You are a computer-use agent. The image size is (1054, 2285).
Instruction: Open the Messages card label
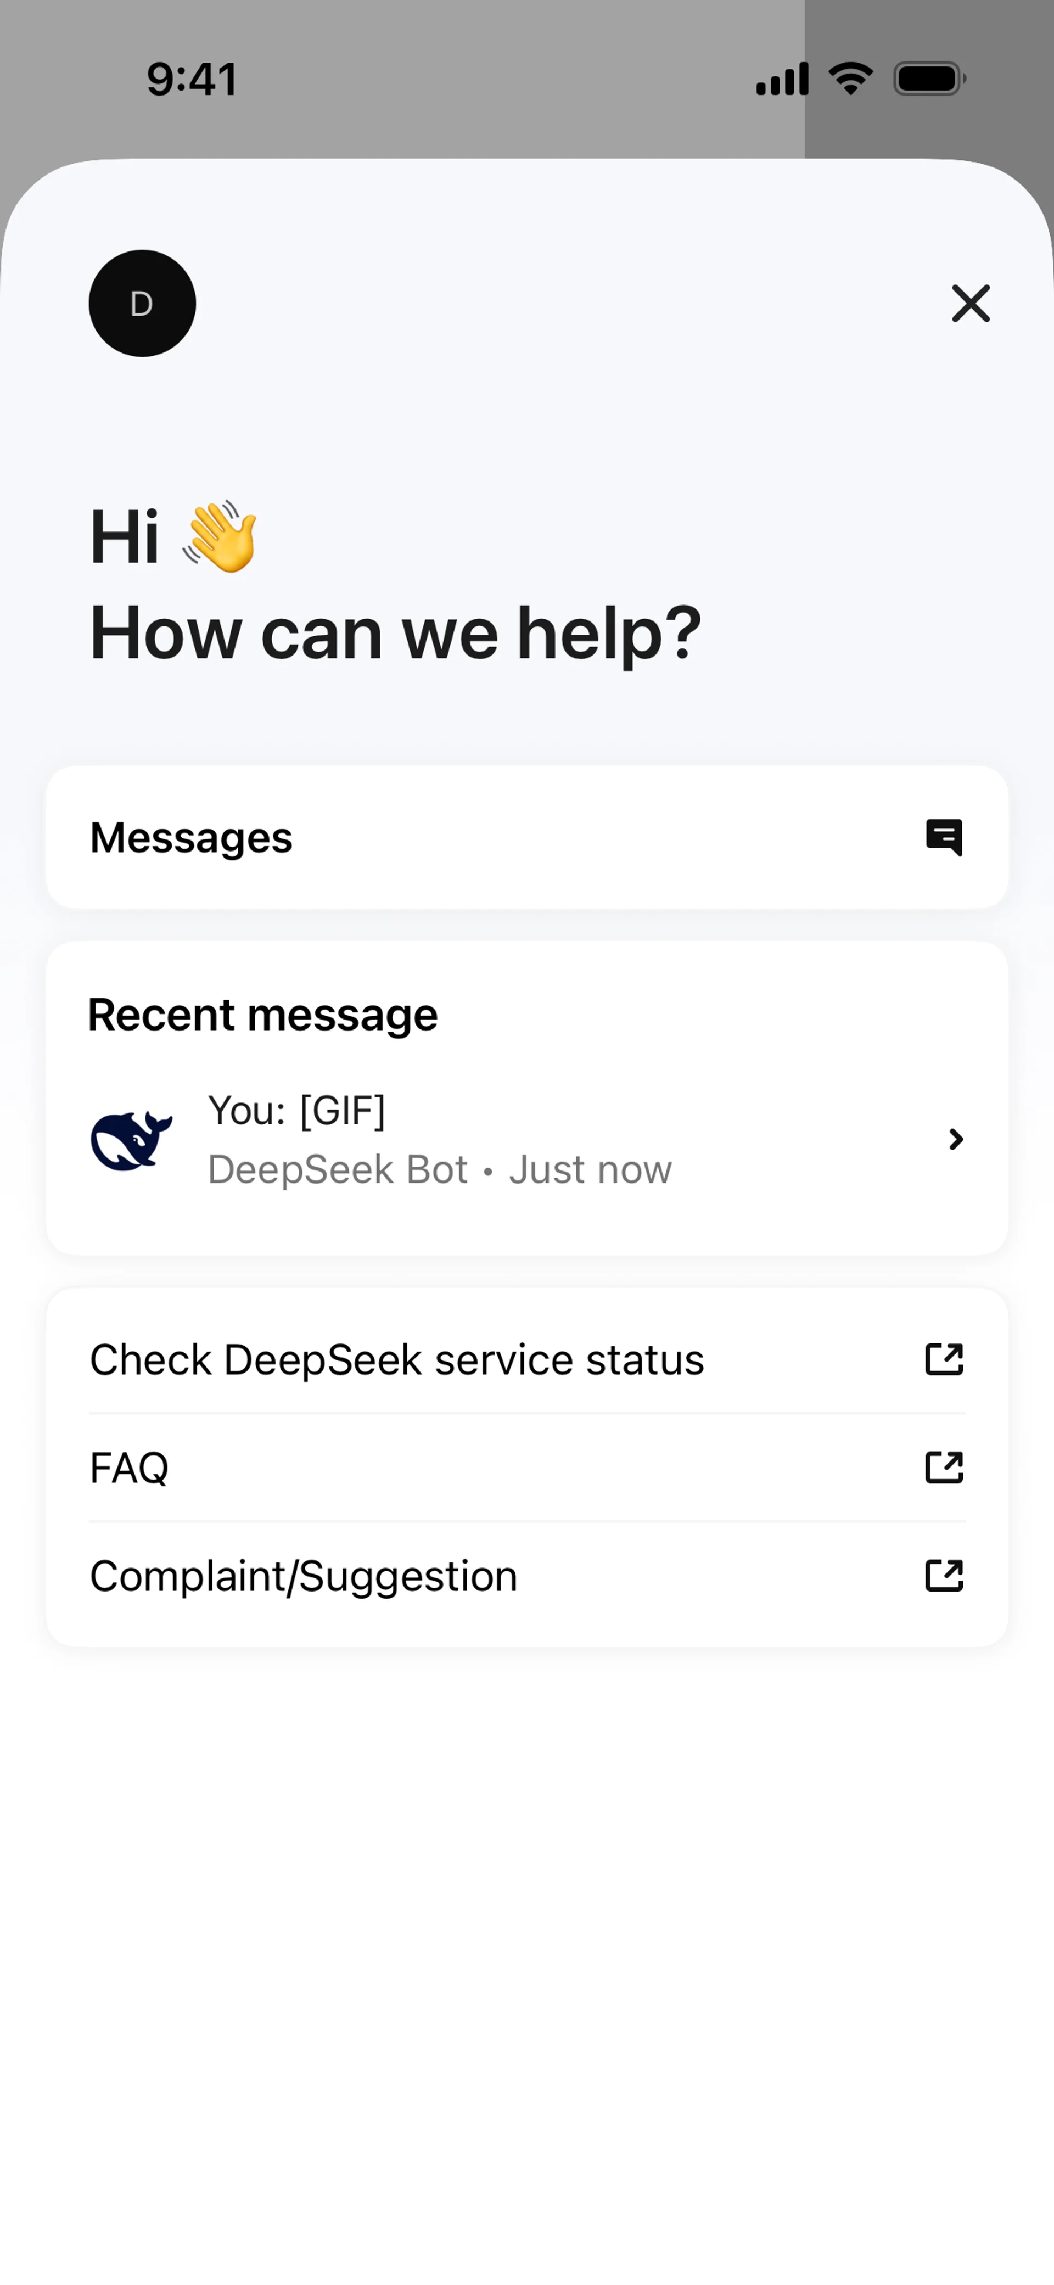click(192, 837)
